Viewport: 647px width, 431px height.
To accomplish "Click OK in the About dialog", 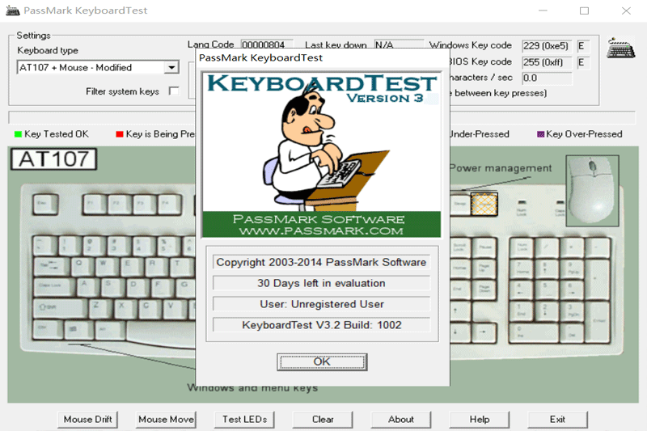I will click(x=322, y=361).
